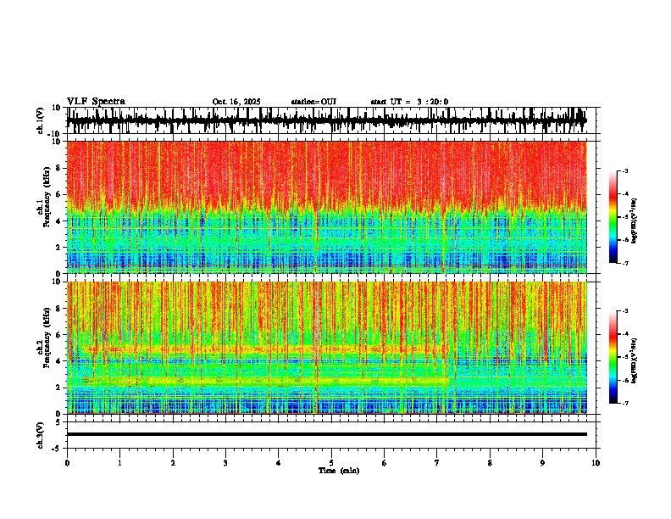Image resolution: width=671 pixels, height=519 pixels.
Task: Click the '-7' label on ch.2 colorbar
Action: tap(624, 403)
